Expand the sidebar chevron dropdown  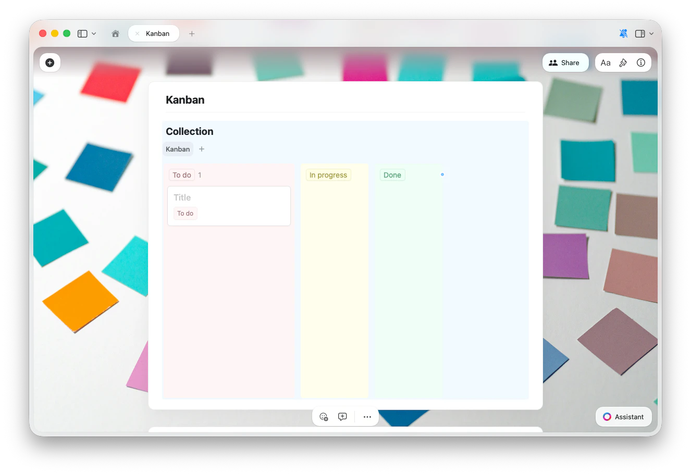[x=94, y=33]
